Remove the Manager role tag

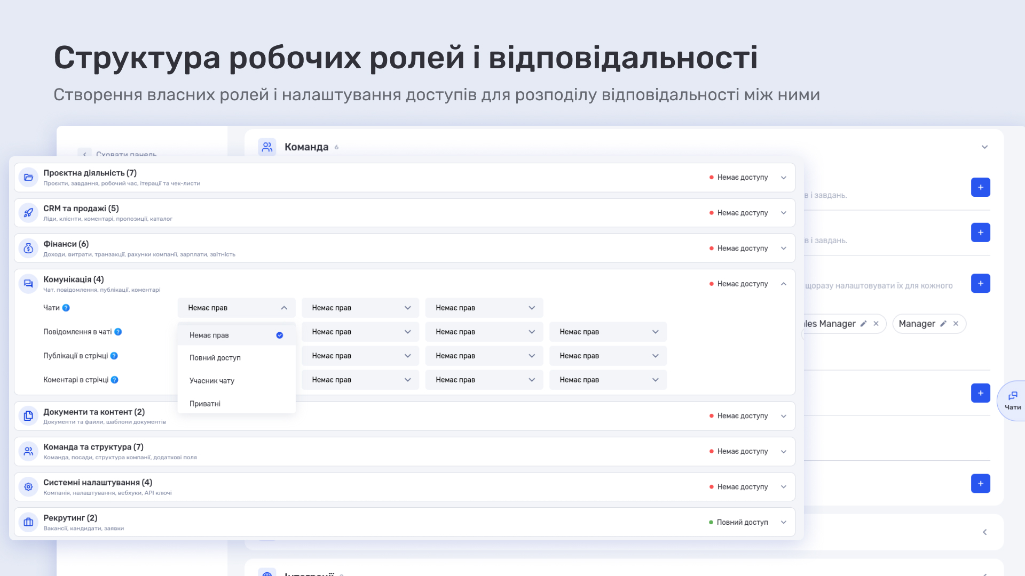(956, 324)
